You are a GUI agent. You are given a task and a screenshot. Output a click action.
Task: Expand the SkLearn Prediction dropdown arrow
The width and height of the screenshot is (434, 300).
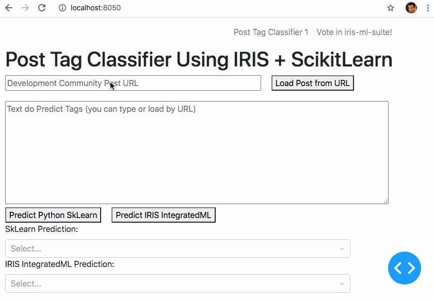pyautogui.click(x=342, y=249)
